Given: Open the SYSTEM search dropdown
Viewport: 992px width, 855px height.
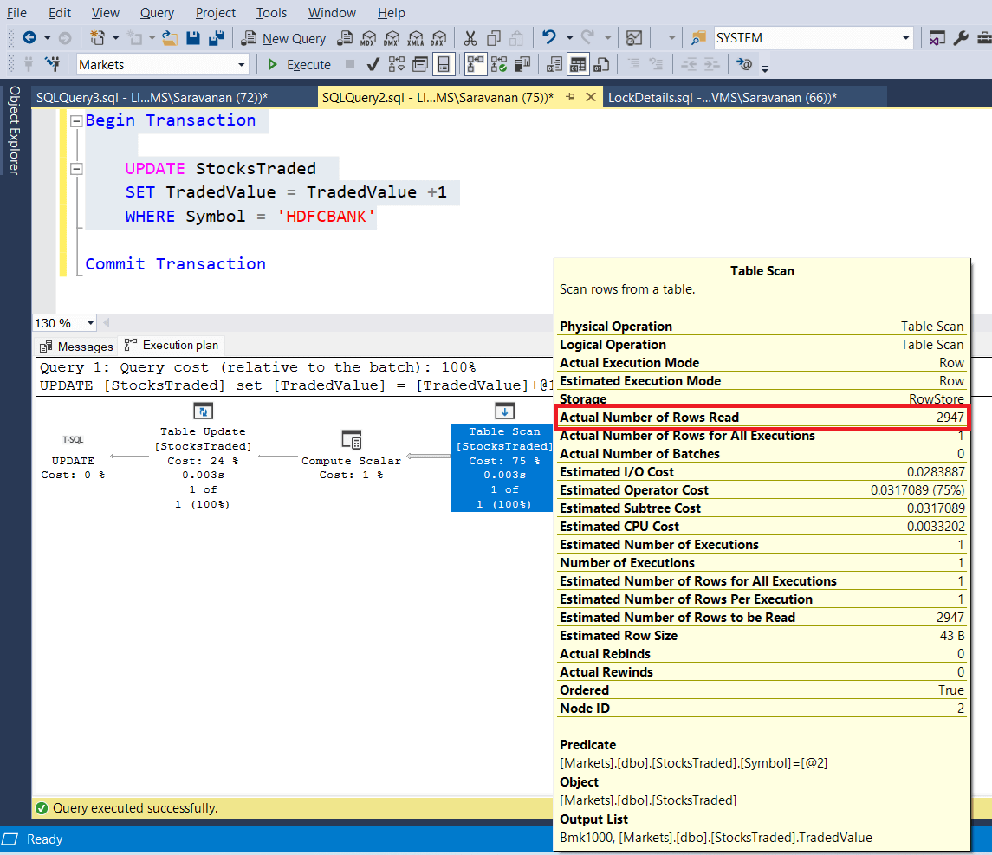Looking at the screenshot, I should coord(906,38).
